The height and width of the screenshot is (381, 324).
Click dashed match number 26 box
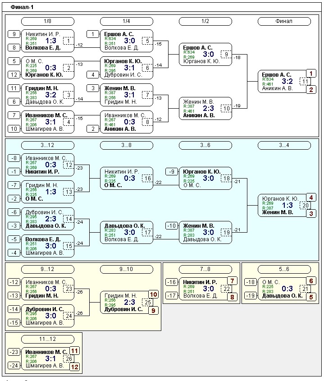tap(68, 359)
